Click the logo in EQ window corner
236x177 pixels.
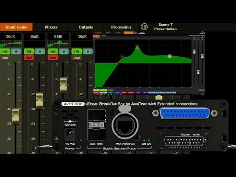pos(202,33)
